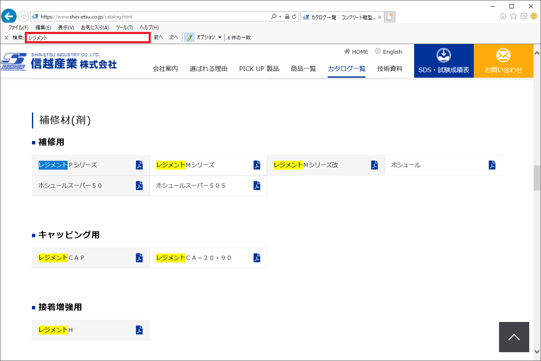Open PDF icon for レジメントH

pyautogui.click(x=139, y=330)
